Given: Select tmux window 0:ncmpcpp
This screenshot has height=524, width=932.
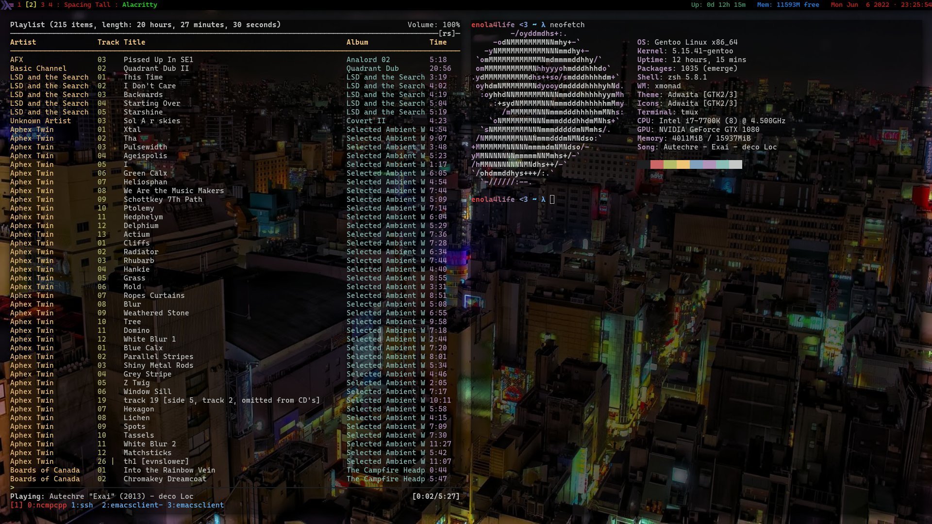Looking at the screenshot, I should 47,505.
